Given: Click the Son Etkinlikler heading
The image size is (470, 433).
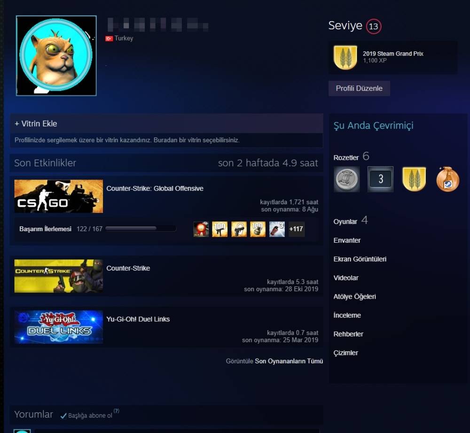Looking at the screenshot, I should click(x=45, y=163).
